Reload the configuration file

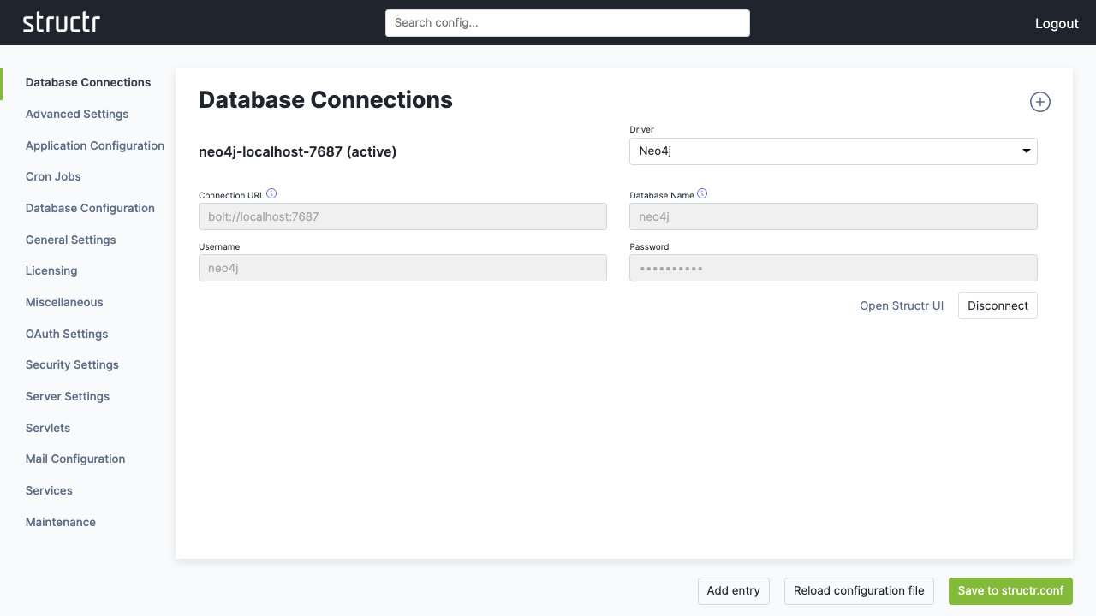(x=859, y=590)
